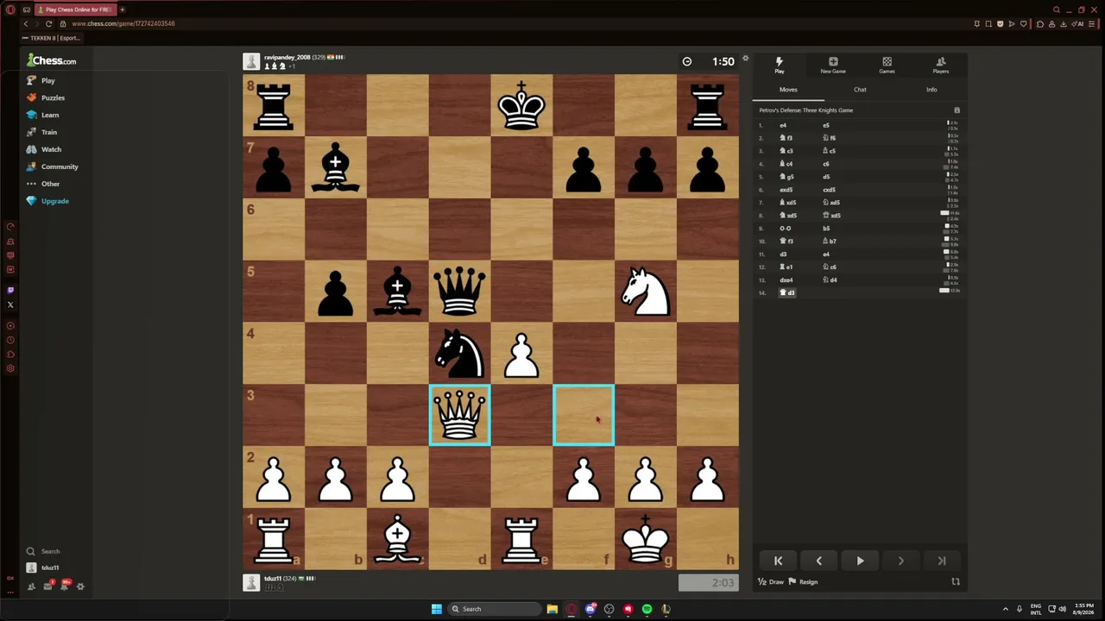Click the Twitch icon in Opera sidebar

(x=10, y=291)
